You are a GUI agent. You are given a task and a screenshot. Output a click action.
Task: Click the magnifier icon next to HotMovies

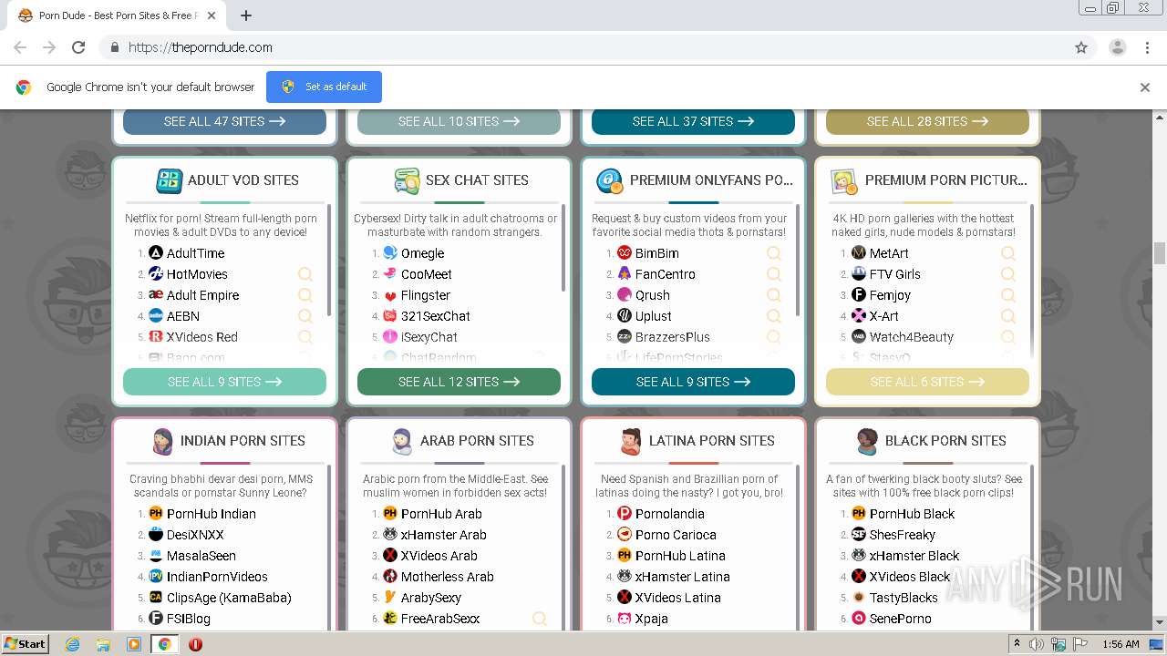click(305, 274)
